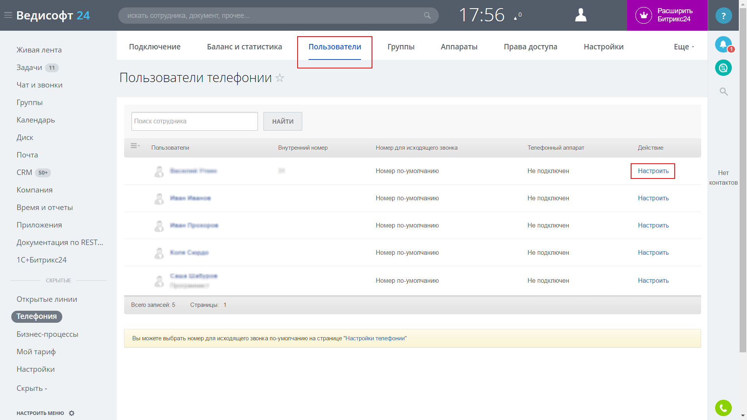Viewport: 747px width, 420px height.
Task: Open Время и отчеты in the sidebar
Action: [x=44, y=207]
